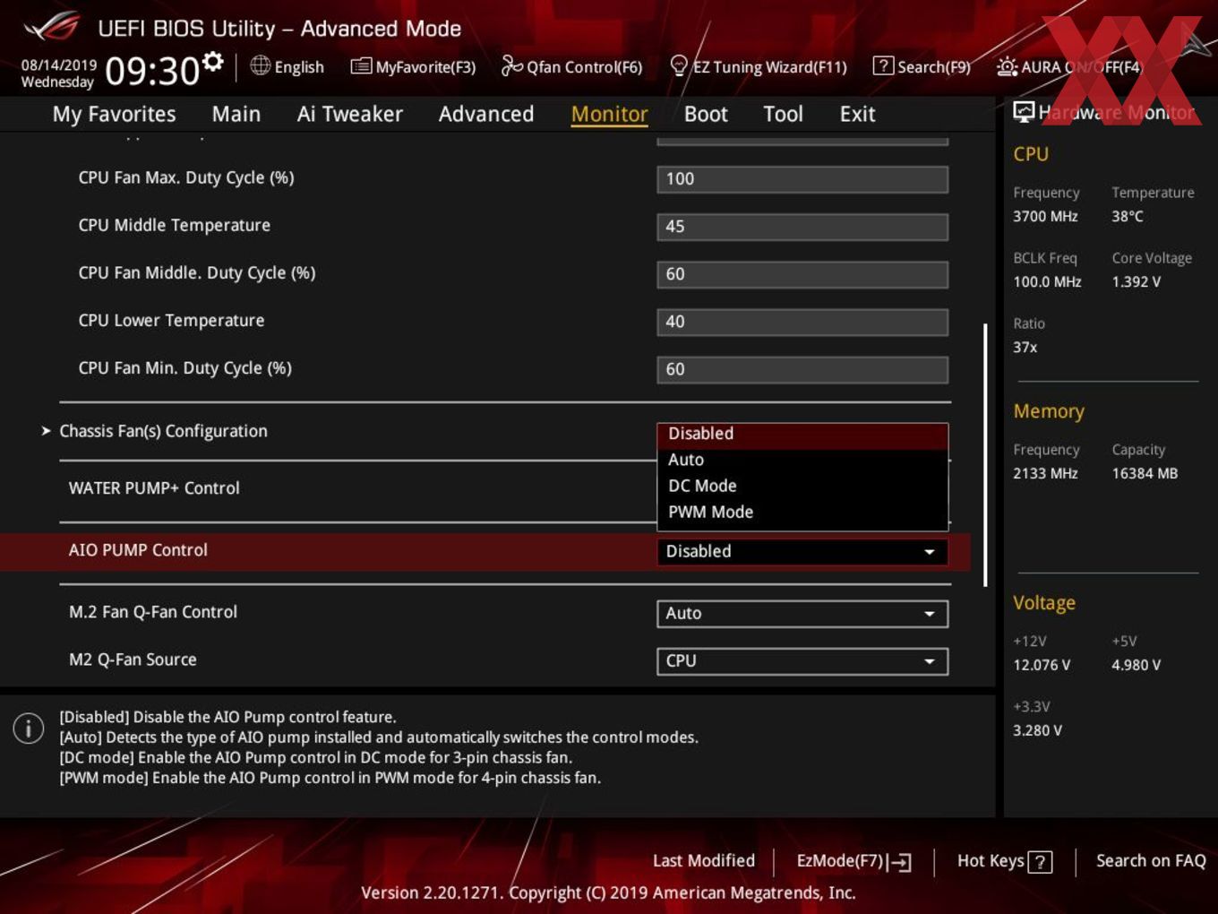Click Core Voltage value 1.392 V
The width and height of the screenshot is (1218, 914).
pos(1137,281)
